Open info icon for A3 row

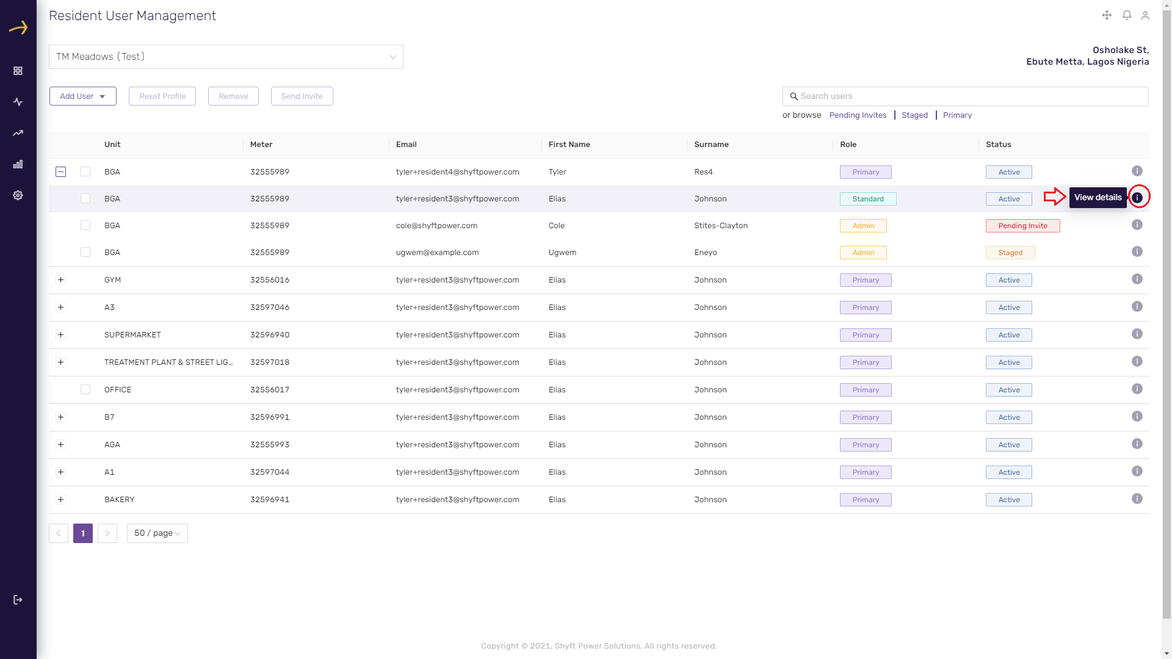point(1137,306)
